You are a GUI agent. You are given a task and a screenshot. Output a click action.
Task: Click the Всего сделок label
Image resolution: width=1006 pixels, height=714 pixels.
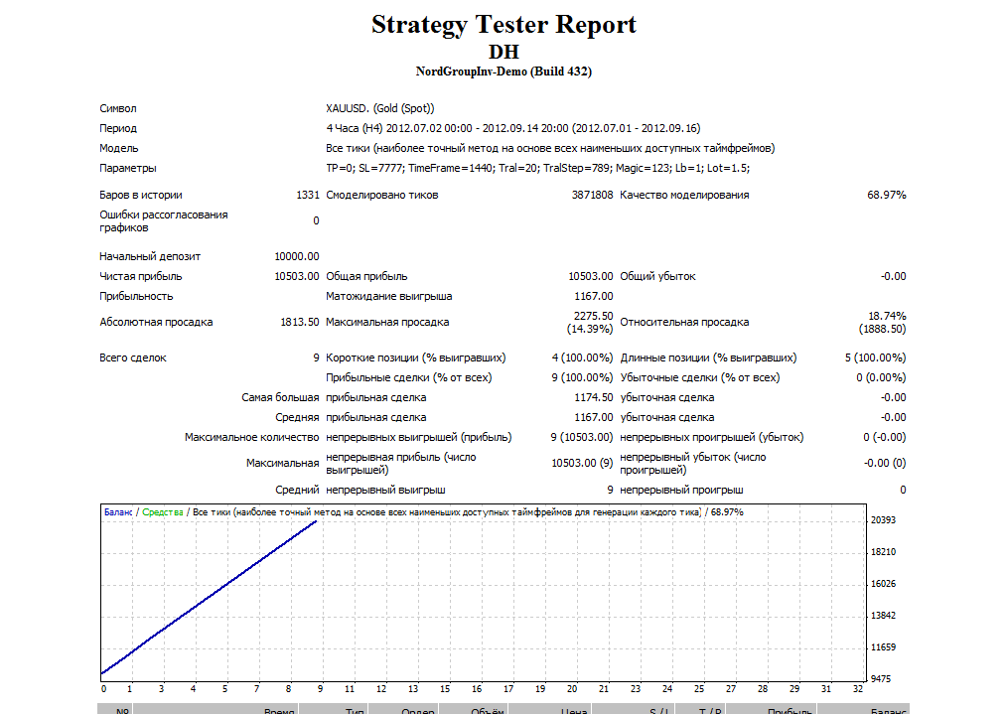coord(133,357)
